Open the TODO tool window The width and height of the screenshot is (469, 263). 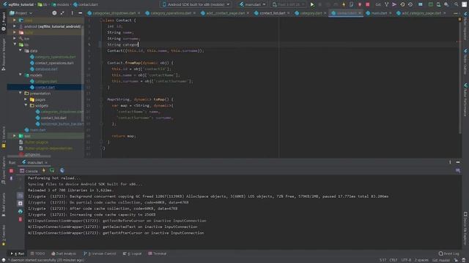pos(37,254)
